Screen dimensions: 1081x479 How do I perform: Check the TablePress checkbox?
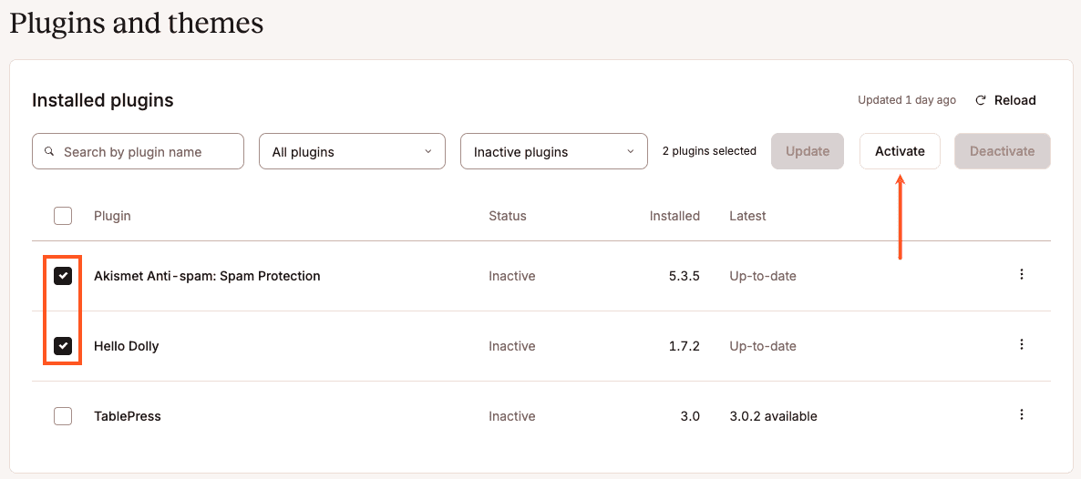(63, 416)
